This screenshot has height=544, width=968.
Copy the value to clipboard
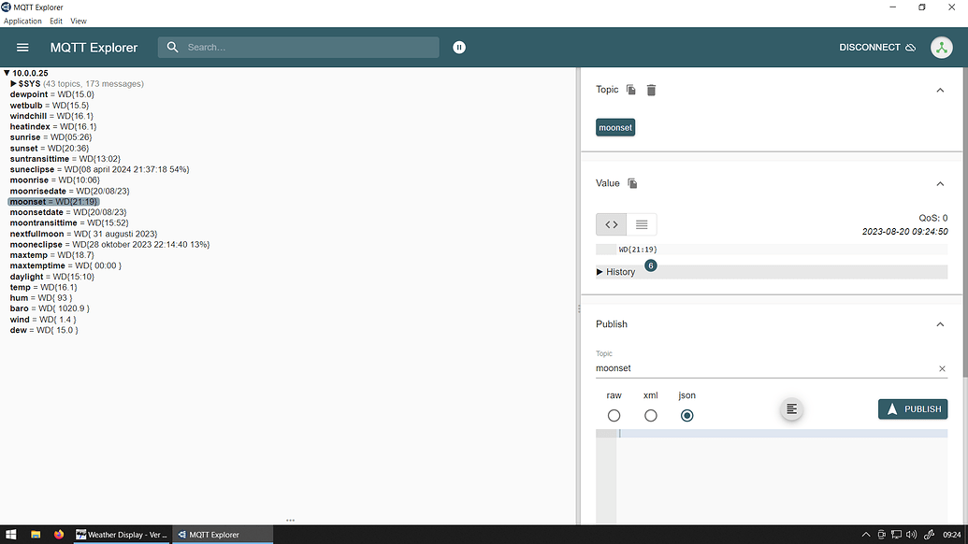point(632,184)
